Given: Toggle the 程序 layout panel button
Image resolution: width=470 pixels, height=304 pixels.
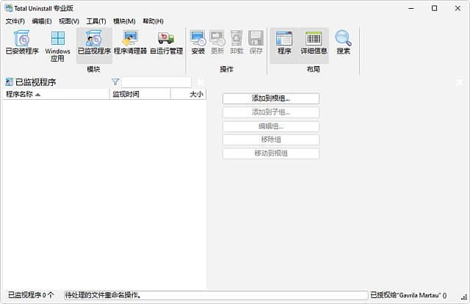Looking at the screenshot, I should [x=284, y=43].
